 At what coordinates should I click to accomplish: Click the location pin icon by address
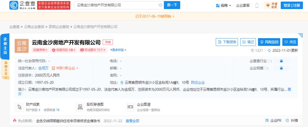(x=122, y=83)
